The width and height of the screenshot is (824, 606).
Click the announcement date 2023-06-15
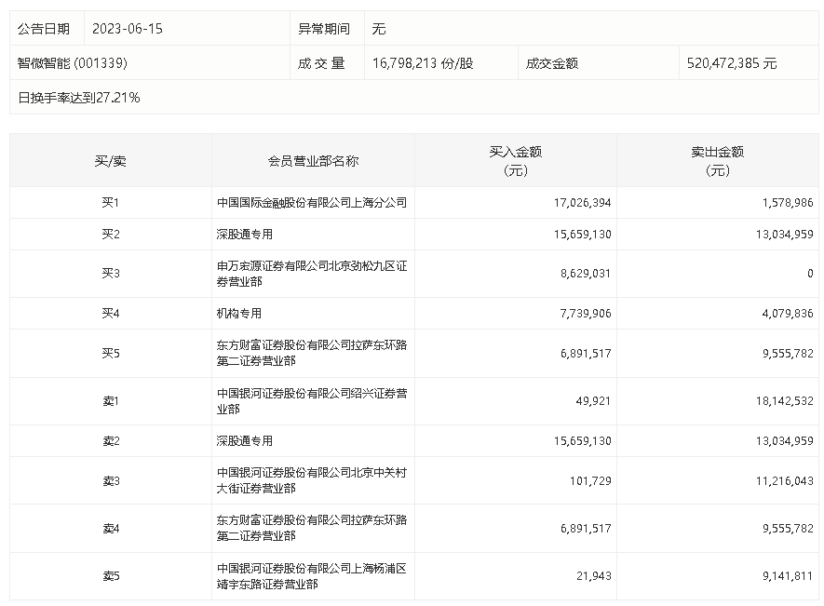pyautogui.click(x=128, y=28)
